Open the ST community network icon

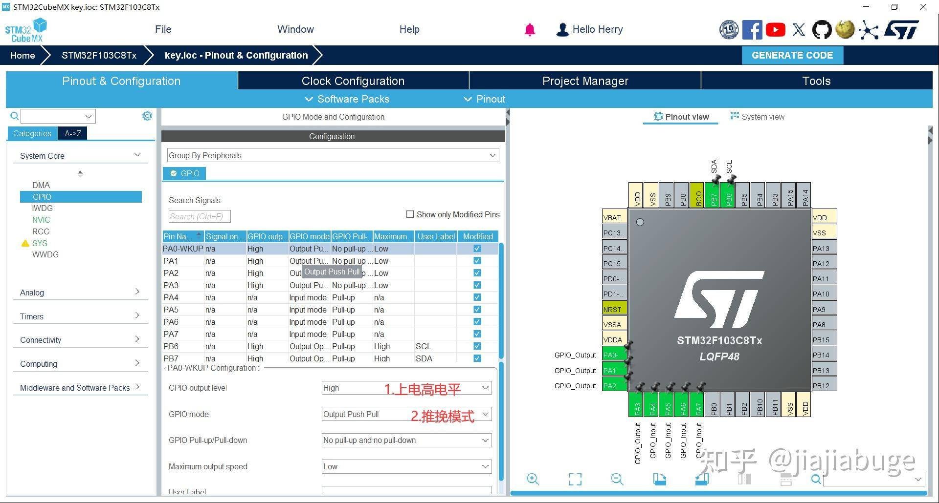(868, 30)
